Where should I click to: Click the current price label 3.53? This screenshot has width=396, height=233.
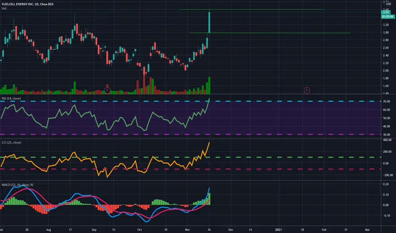(x=386, y=12)
